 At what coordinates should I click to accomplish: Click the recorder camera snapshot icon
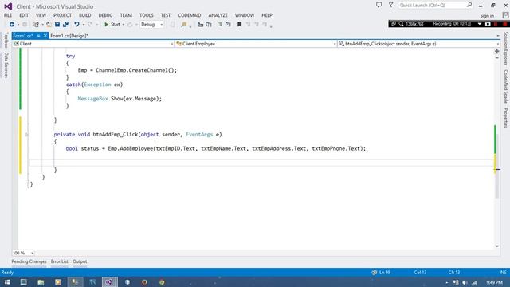coord(488,24)
